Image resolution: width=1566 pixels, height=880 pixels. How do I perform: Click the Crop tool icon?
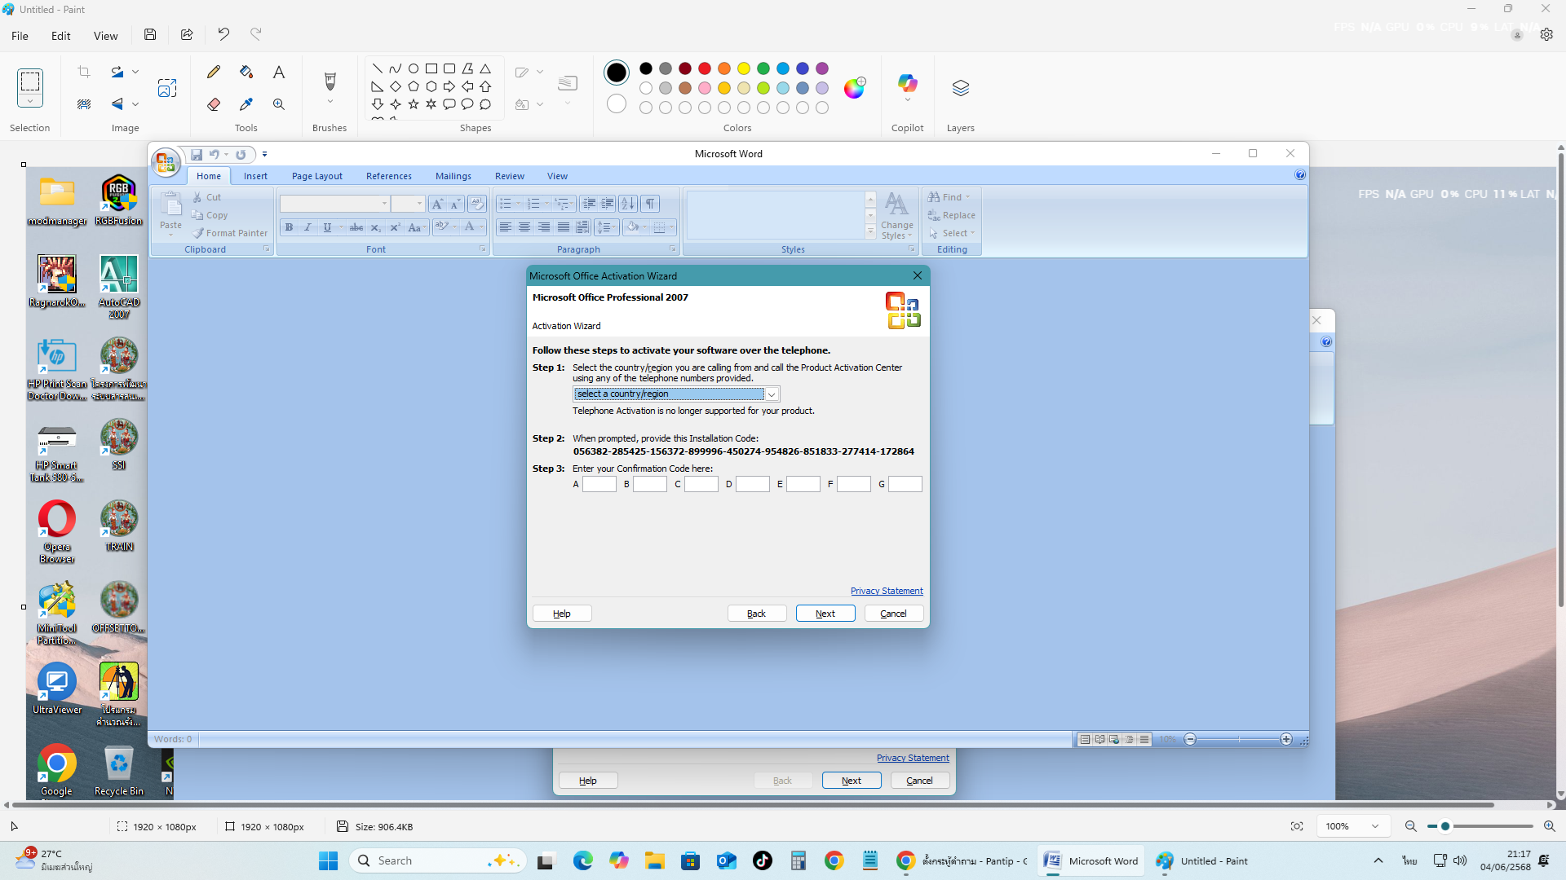(x=84, y=72)
